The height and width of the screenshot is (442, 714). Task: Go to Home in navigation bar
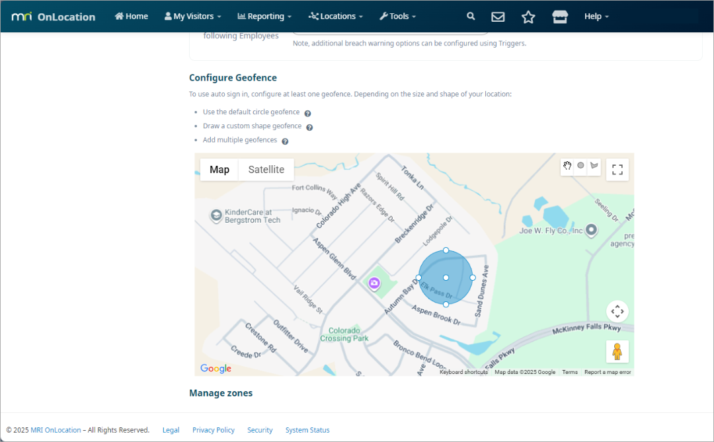coord(132,17)
